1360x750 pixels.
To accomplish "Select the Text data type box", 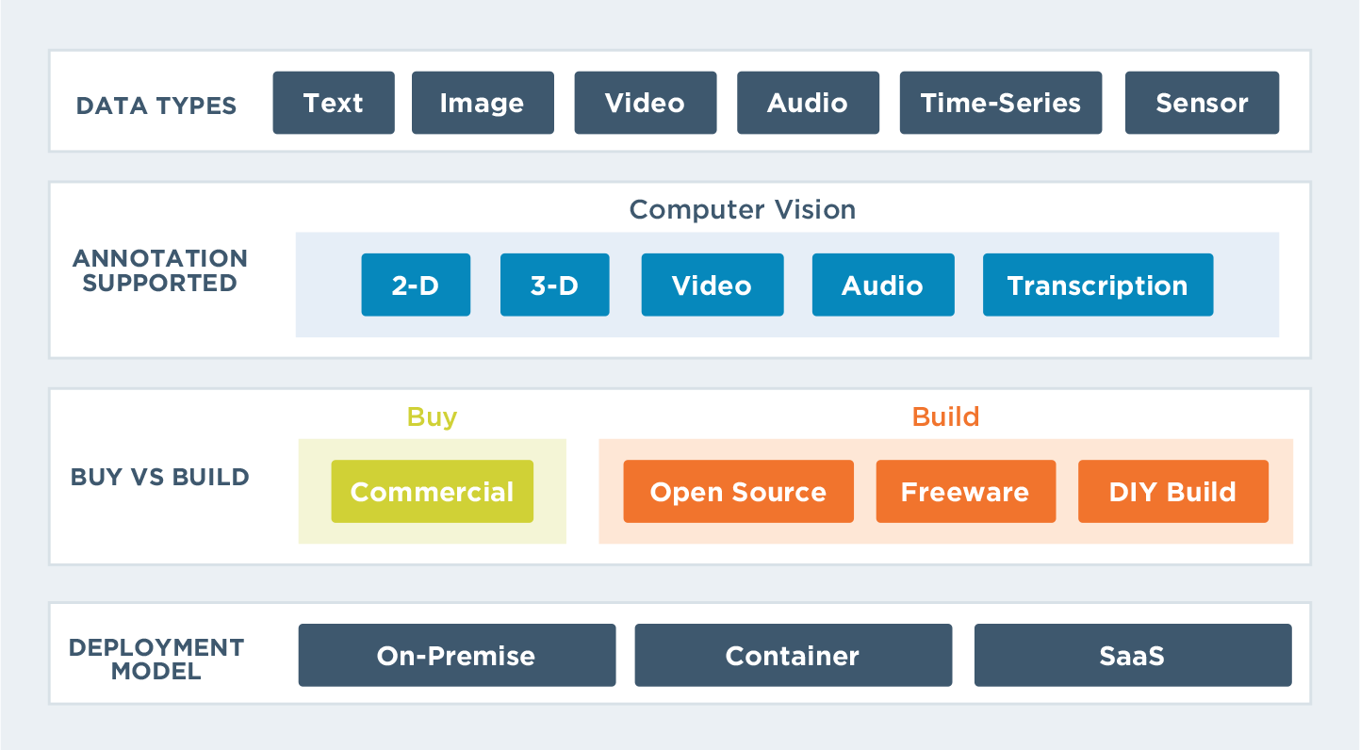I will pyautogui.click(x=334, y=103).
